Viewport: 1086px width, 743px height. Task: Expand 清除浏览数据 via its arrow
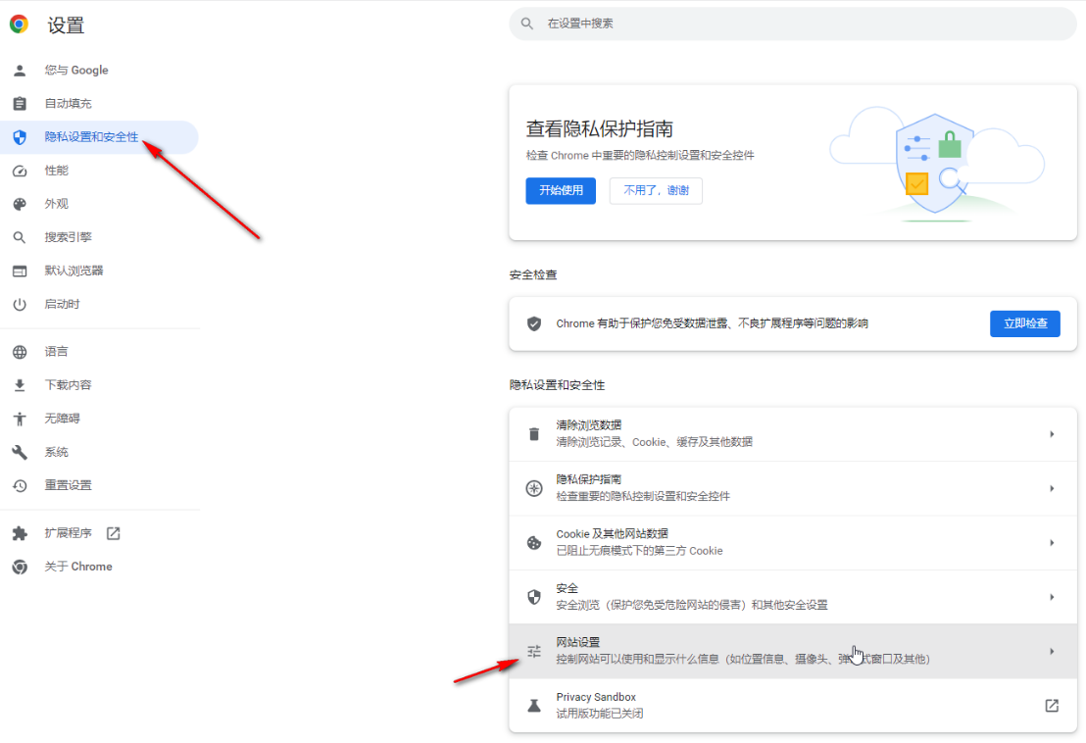click(1052, 434)
